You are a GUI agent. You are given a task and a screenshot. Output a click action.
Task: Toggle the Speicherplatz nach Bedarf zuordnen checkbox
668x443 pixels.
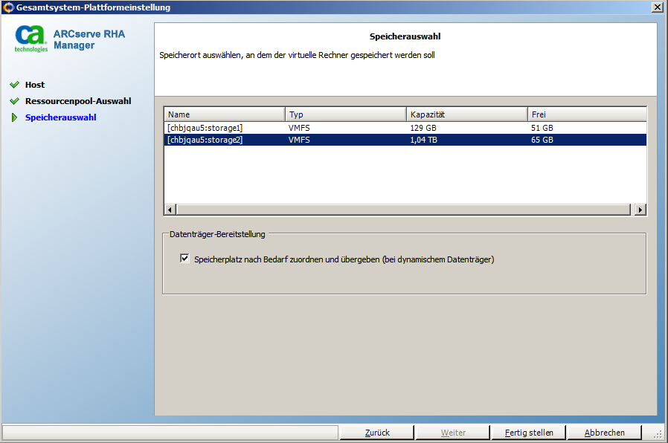tap(184, 259)
